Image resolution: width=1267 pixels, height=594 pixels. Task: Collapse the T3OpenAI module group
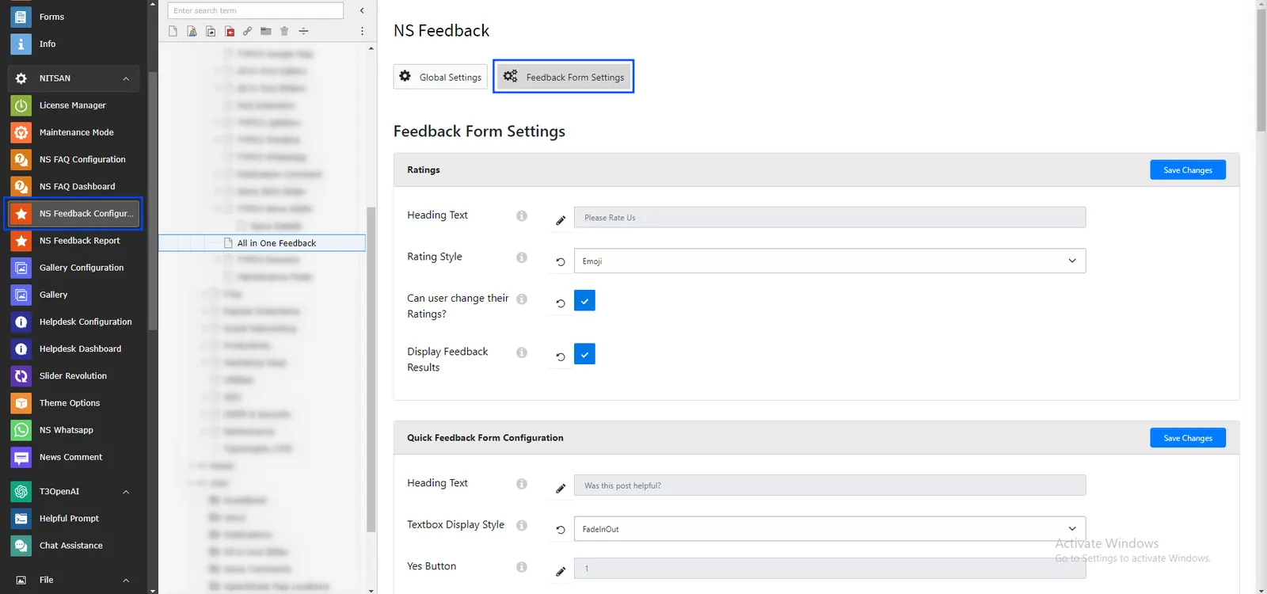click(126, 492)
